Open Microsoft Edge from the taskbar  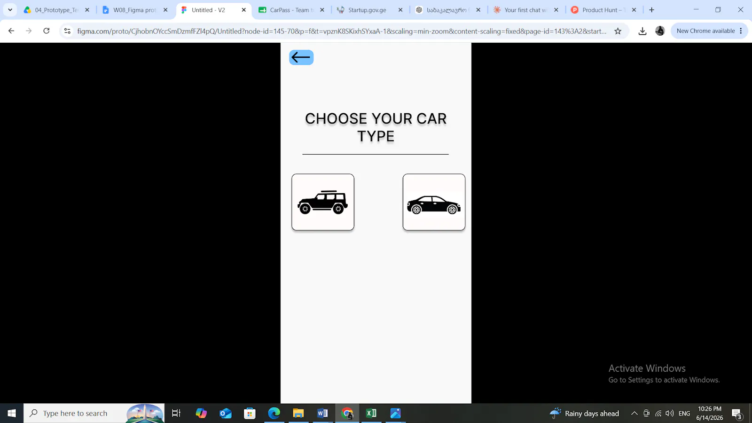[274, 413]
